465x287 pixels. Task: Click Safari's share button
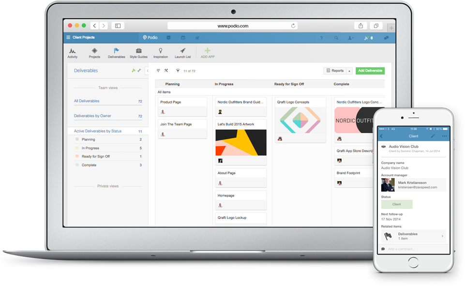[x=360, y=26]
